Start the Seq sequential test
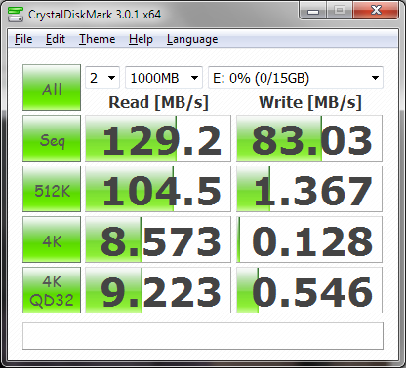Screen dimensions: 406x368 point(52,138)
